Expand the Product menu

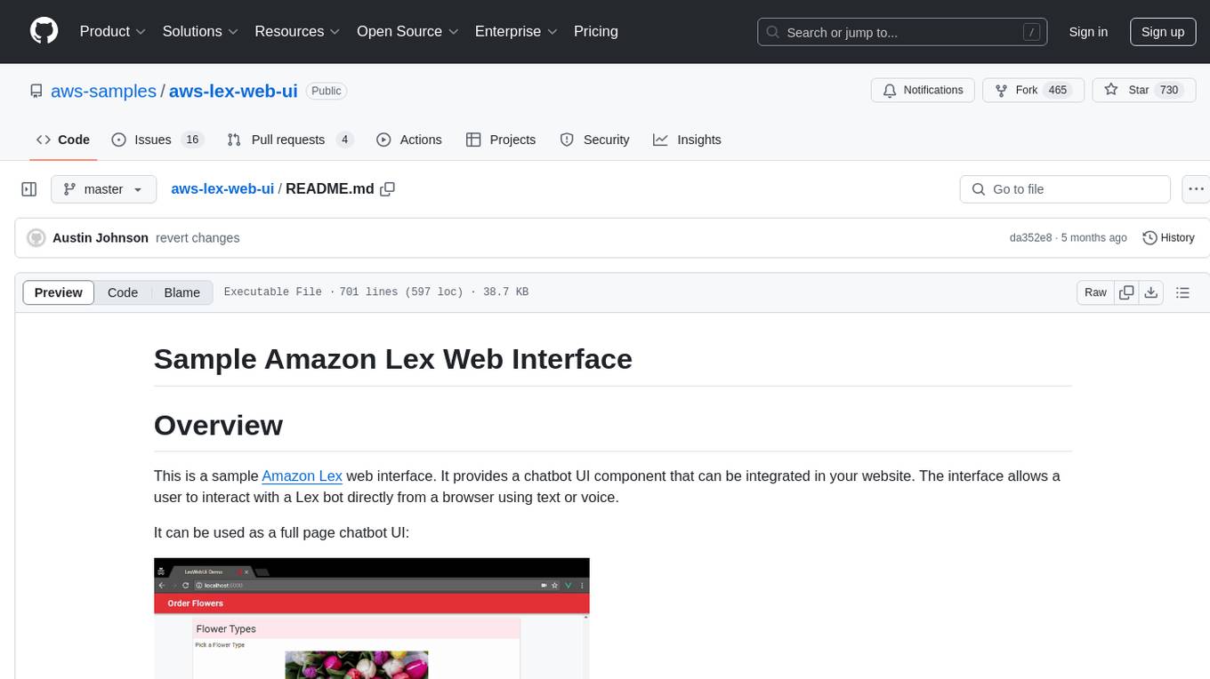(x=113, y=31)
